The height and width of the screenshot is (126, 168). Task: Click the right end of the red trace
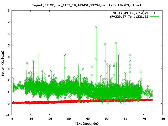click(152, 100)
